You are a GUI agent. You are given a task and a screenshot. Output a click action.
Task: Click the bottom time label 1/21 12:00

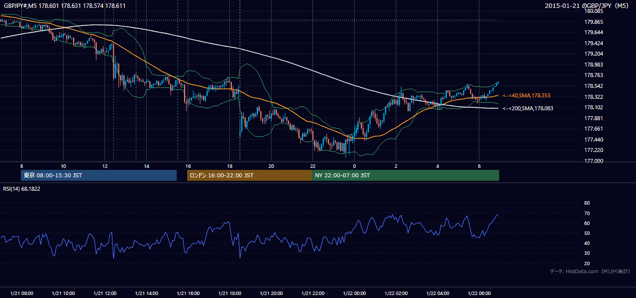pos(105,294)
